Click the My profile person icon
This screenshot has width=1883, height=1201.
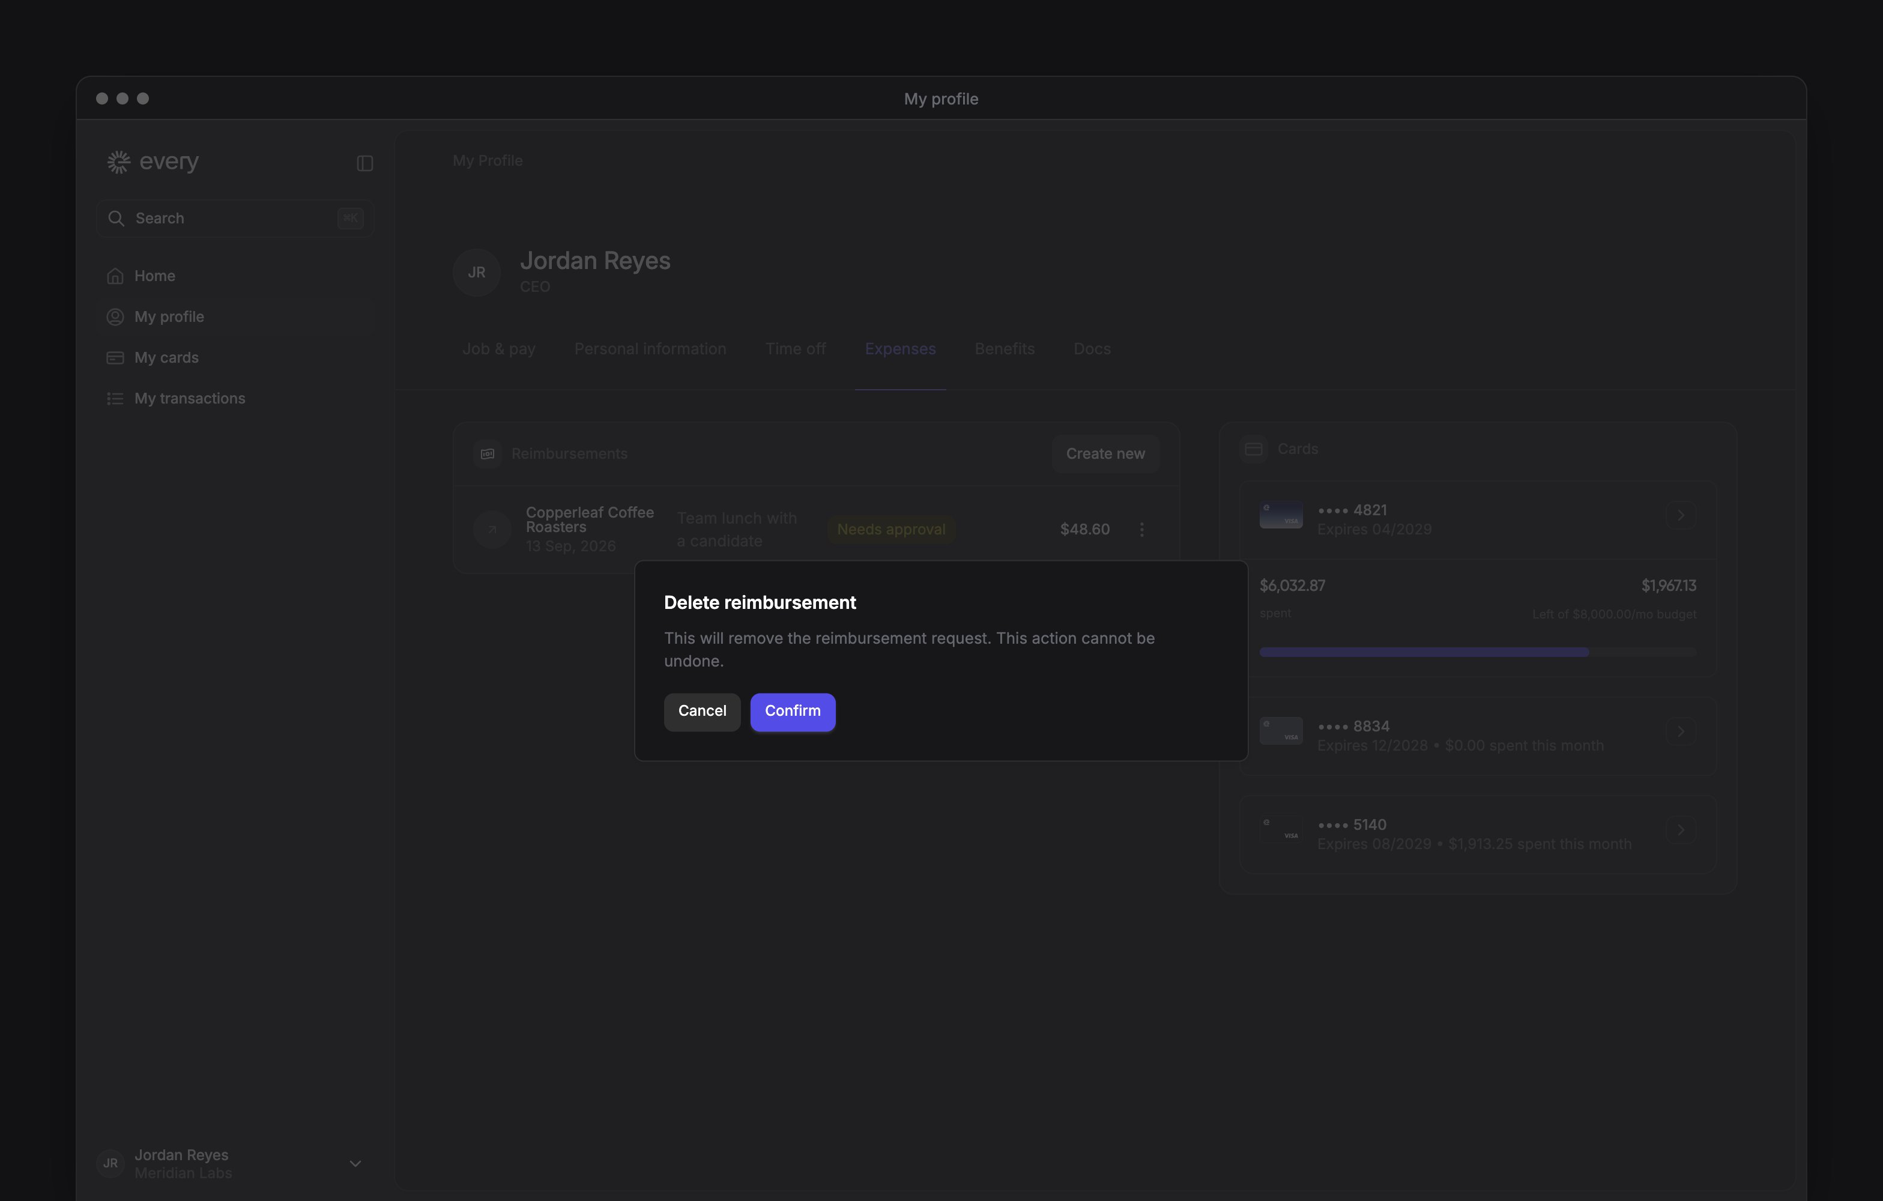click(x=115, y=316)
